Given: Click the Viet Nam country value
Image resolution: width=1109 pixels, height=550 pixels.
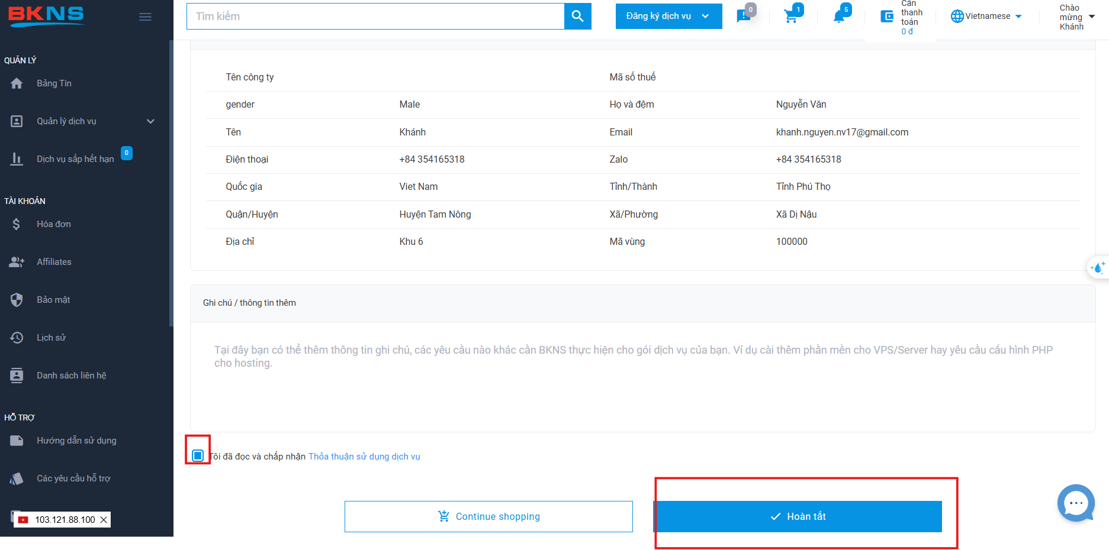Looking at the screenshot, I should [419, 187].
